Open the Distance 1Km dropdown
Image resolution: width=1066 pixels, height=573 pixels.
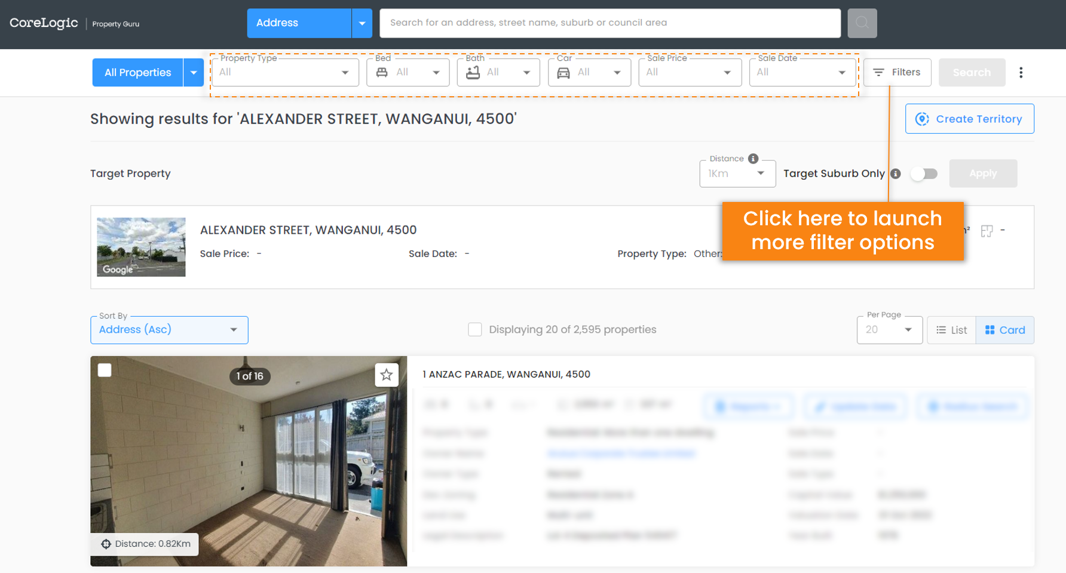pos(737,173)
